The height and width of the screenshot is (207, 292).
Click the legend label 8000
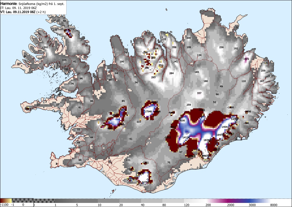tap(274, 205)
